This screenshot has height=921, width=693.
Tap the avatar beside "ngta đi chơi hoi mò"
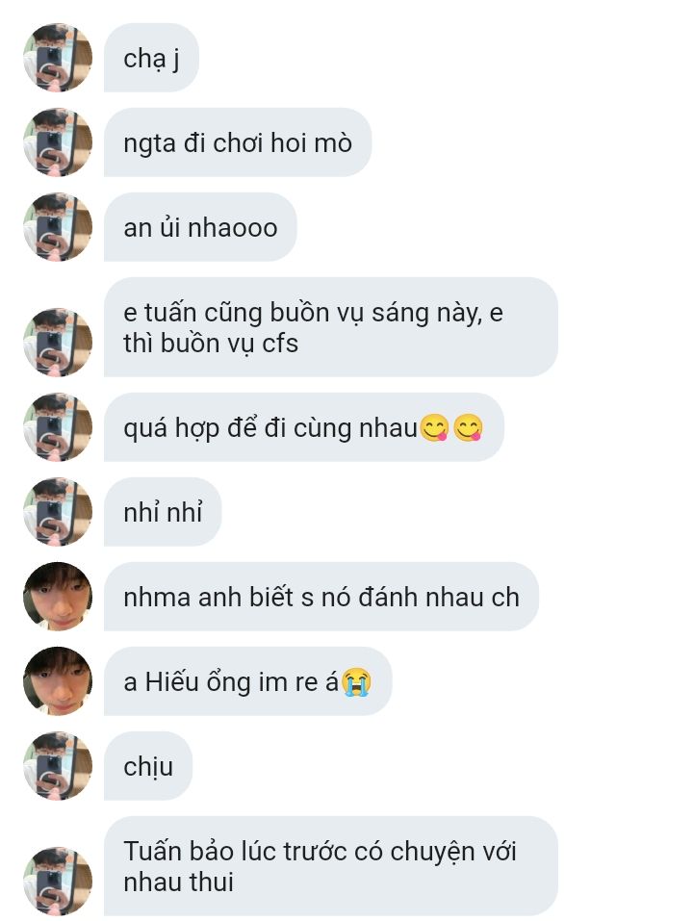[x=58, y=142]
